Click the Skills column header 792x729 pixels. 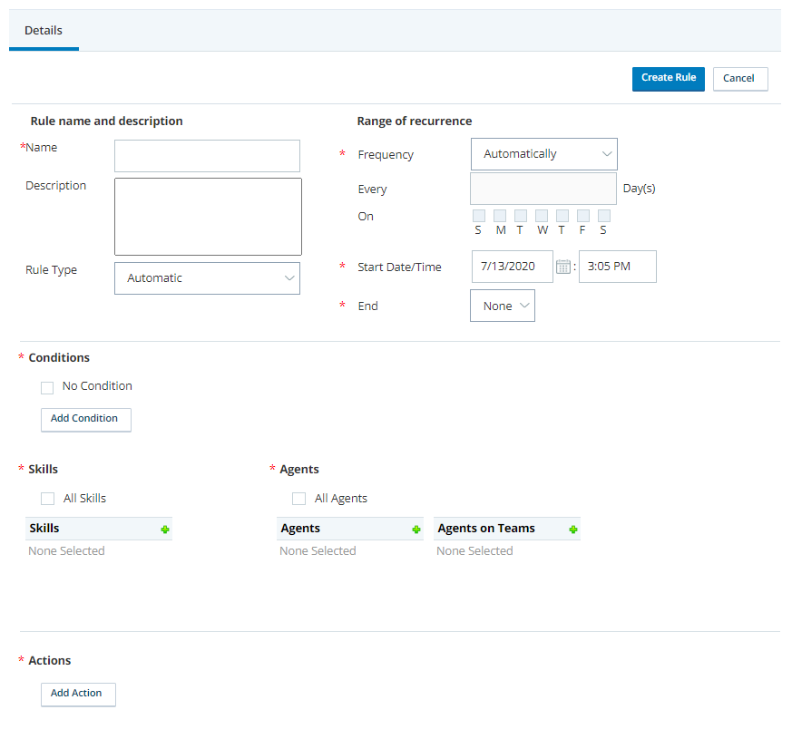(99, 529)
